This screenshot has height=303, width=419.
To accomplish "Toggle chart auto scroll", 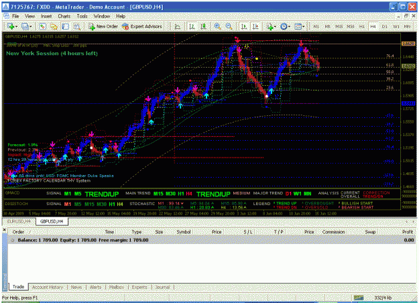I will [244, 26].
